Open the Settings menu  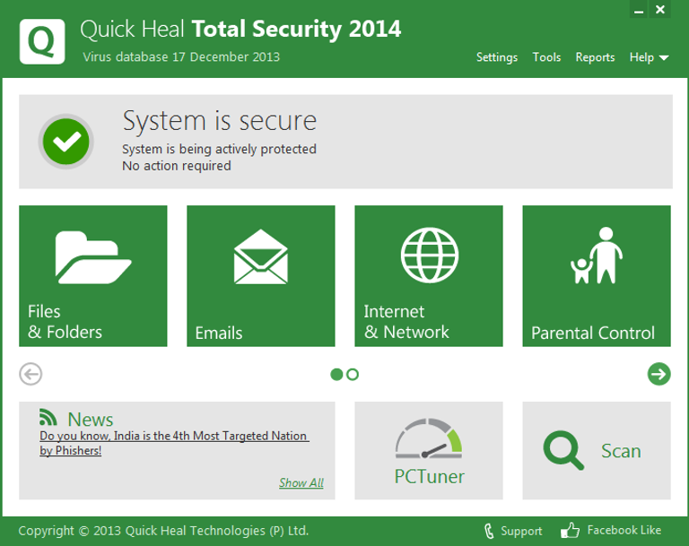tap(496, 57)
